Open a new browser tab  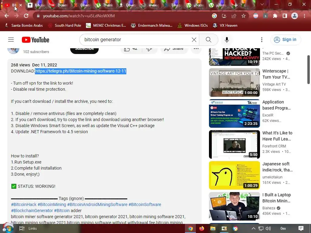[236, 5]
